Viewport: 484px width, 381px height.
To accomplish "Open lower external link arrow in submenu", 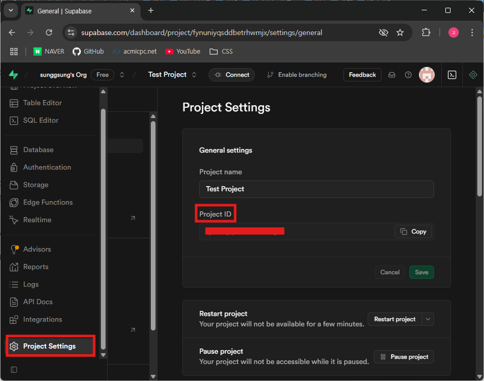I will 133,330.
